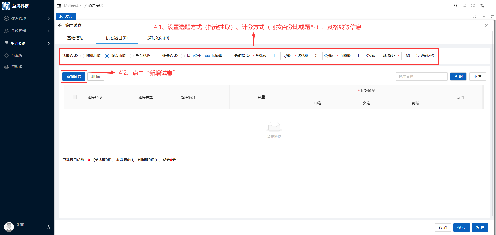This screenshot has width=496, height=235.
Task: Toggle fullscreen with the expand arrows icon
Action: (473, 6)
